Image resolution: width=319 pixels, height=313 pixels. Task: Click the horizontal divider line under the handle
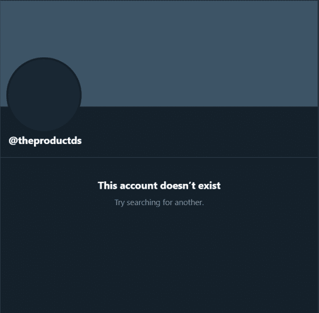coord(159,157)
